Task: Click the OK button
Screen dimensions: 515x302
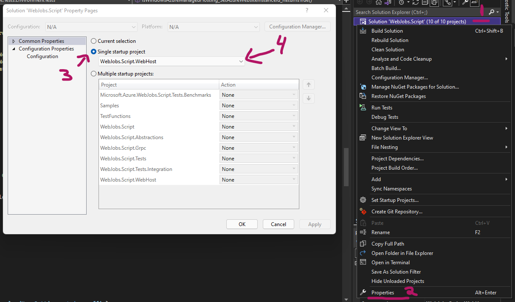Action: tap(242, 224)
